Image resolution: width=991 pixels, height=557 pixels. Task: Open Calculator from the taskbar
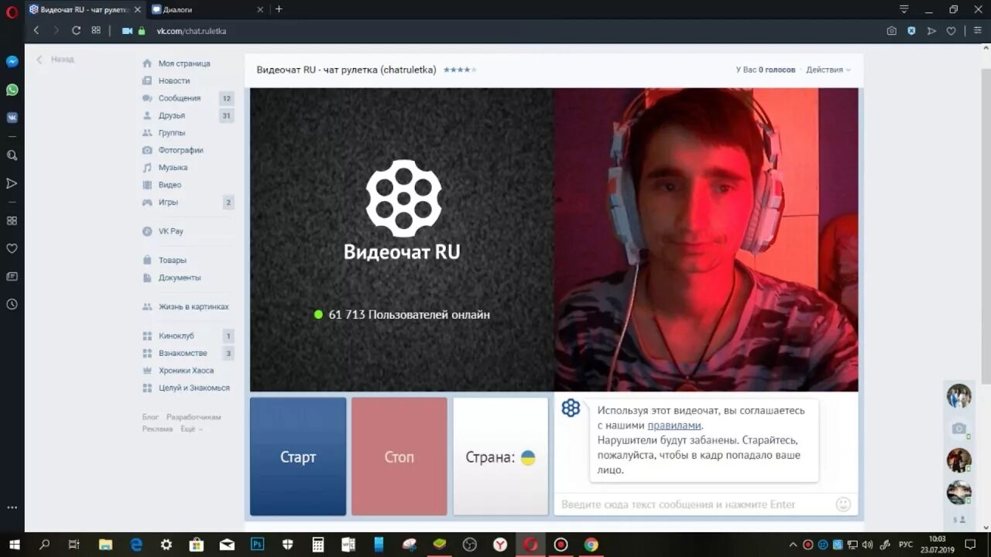click(x=317, y=545)
